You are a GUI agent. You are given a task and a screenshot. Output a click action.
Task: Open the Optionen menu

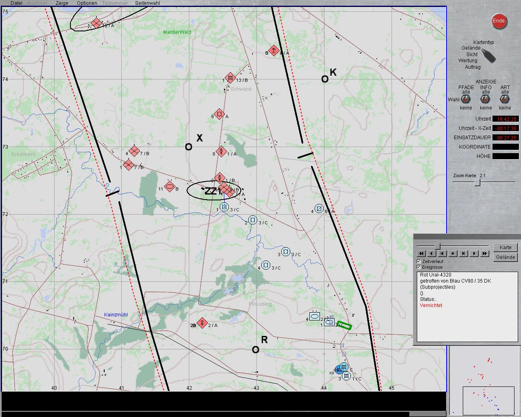tap(87, 3)
